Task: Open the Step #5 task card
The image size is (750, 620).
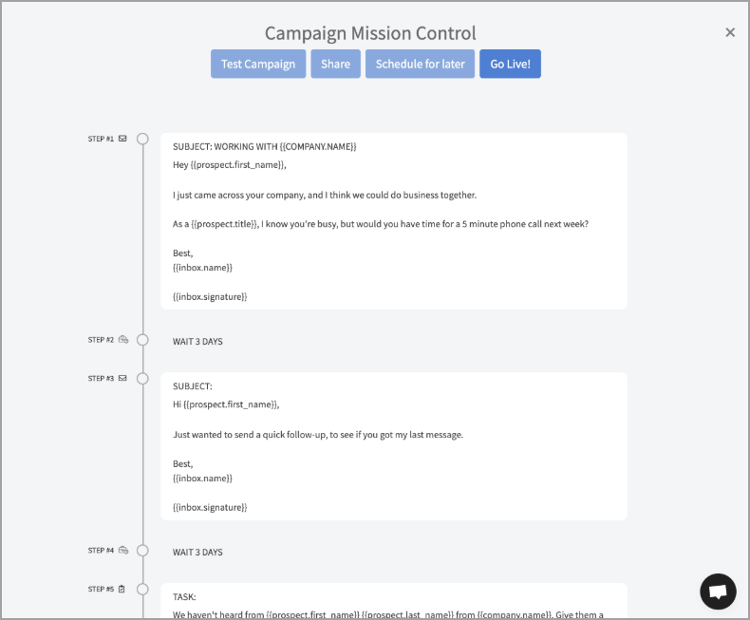Action: [393, 601]
